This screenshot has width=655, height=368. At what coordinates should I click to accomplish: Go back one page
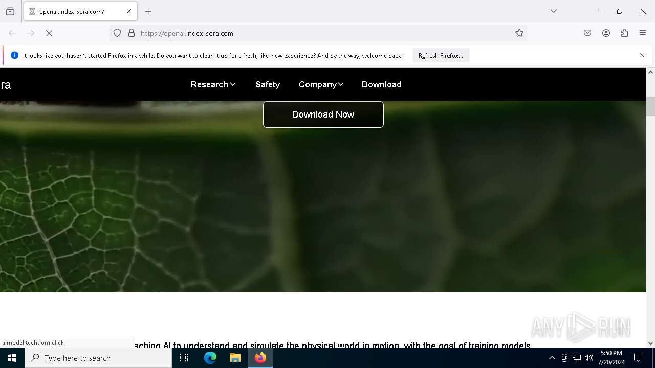click(12, 33)
